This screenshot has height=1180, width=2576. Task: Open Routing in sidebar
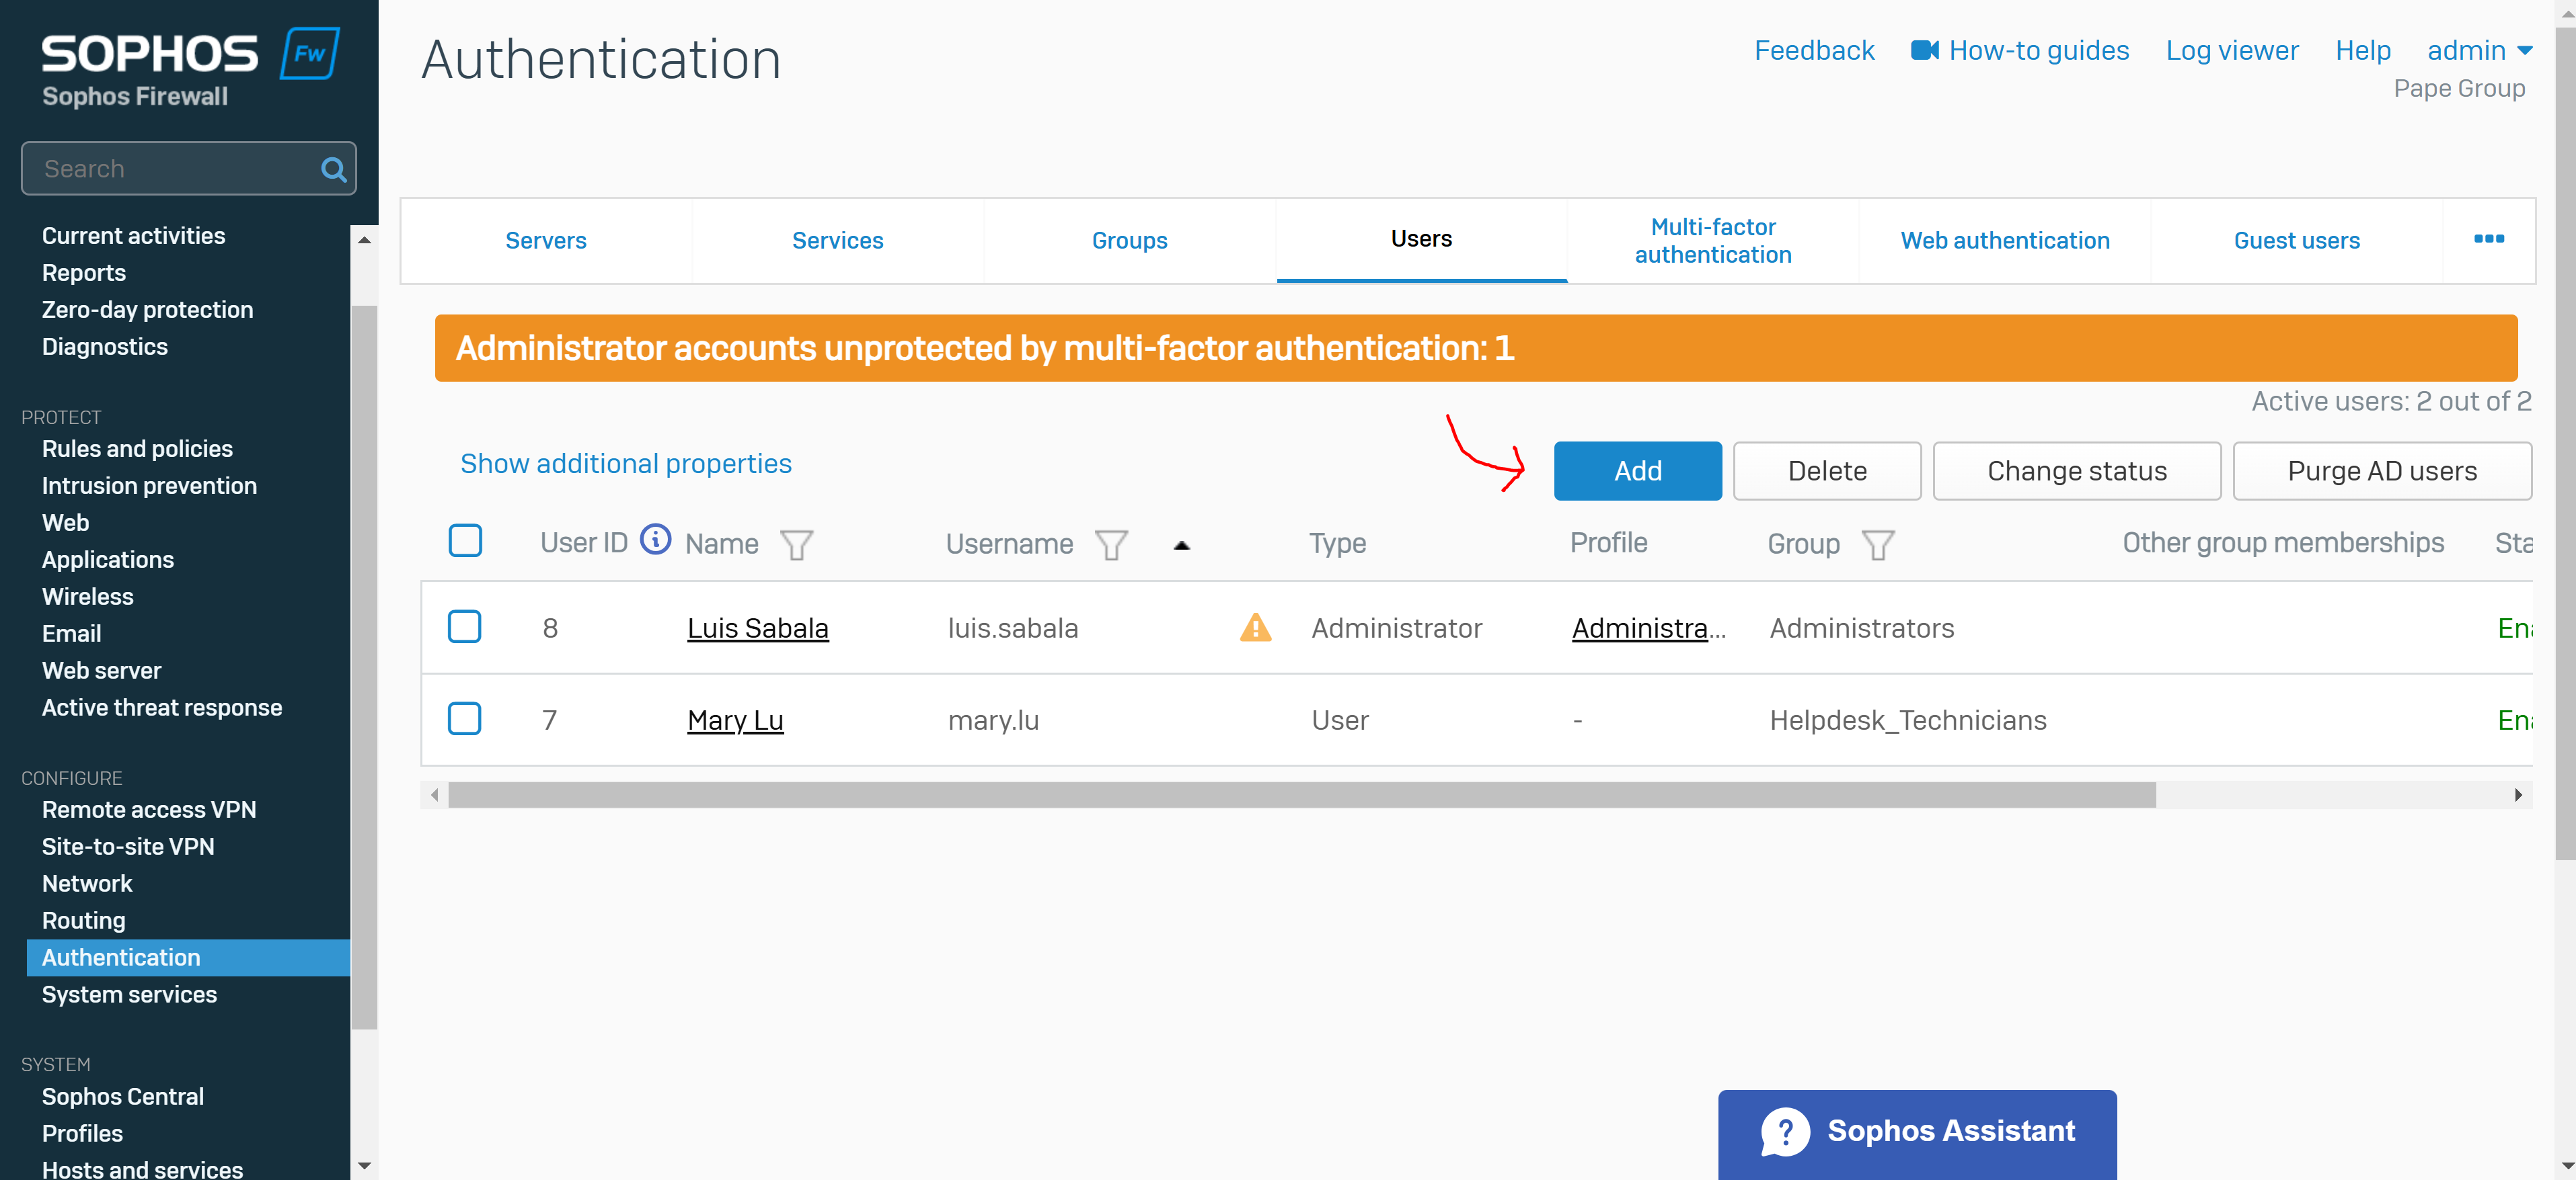pyautogui.click(x=83, y=920)
